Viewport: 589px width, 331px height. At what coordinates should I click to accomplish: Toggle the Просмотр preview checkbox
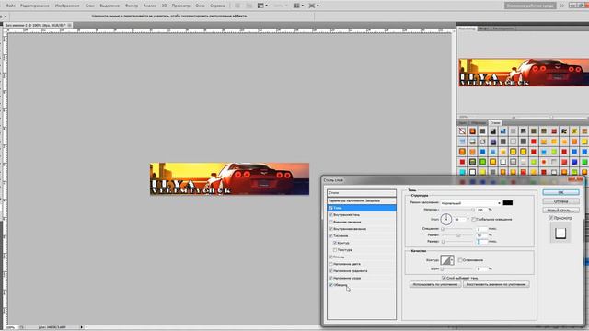[551, 218]
